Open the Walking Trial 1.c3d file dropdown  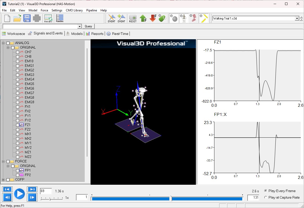coord(297,18)
